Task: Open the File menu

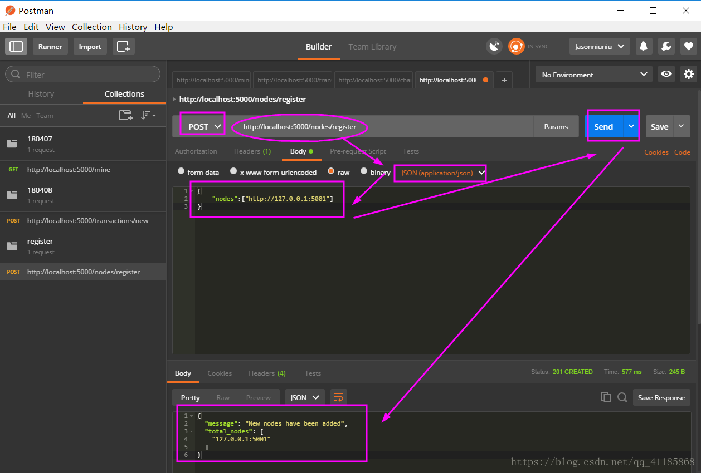Action: click(9, 27)
